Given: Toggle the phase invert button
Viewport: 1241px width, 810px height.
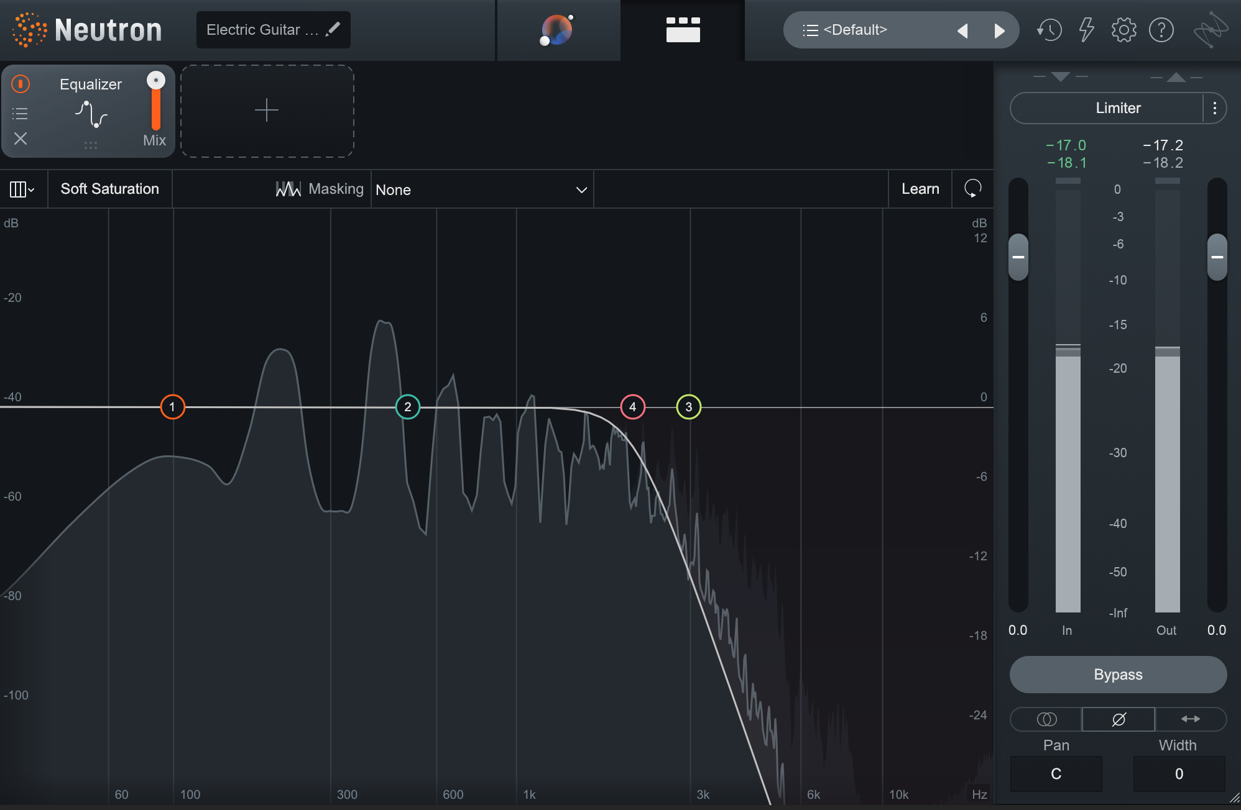Looking at the screenshot, I should 1119,719.
